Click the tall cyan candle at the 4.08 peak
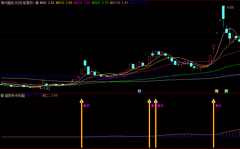The width and height of the screenshot is (240, 149). (x=223, y=12)
